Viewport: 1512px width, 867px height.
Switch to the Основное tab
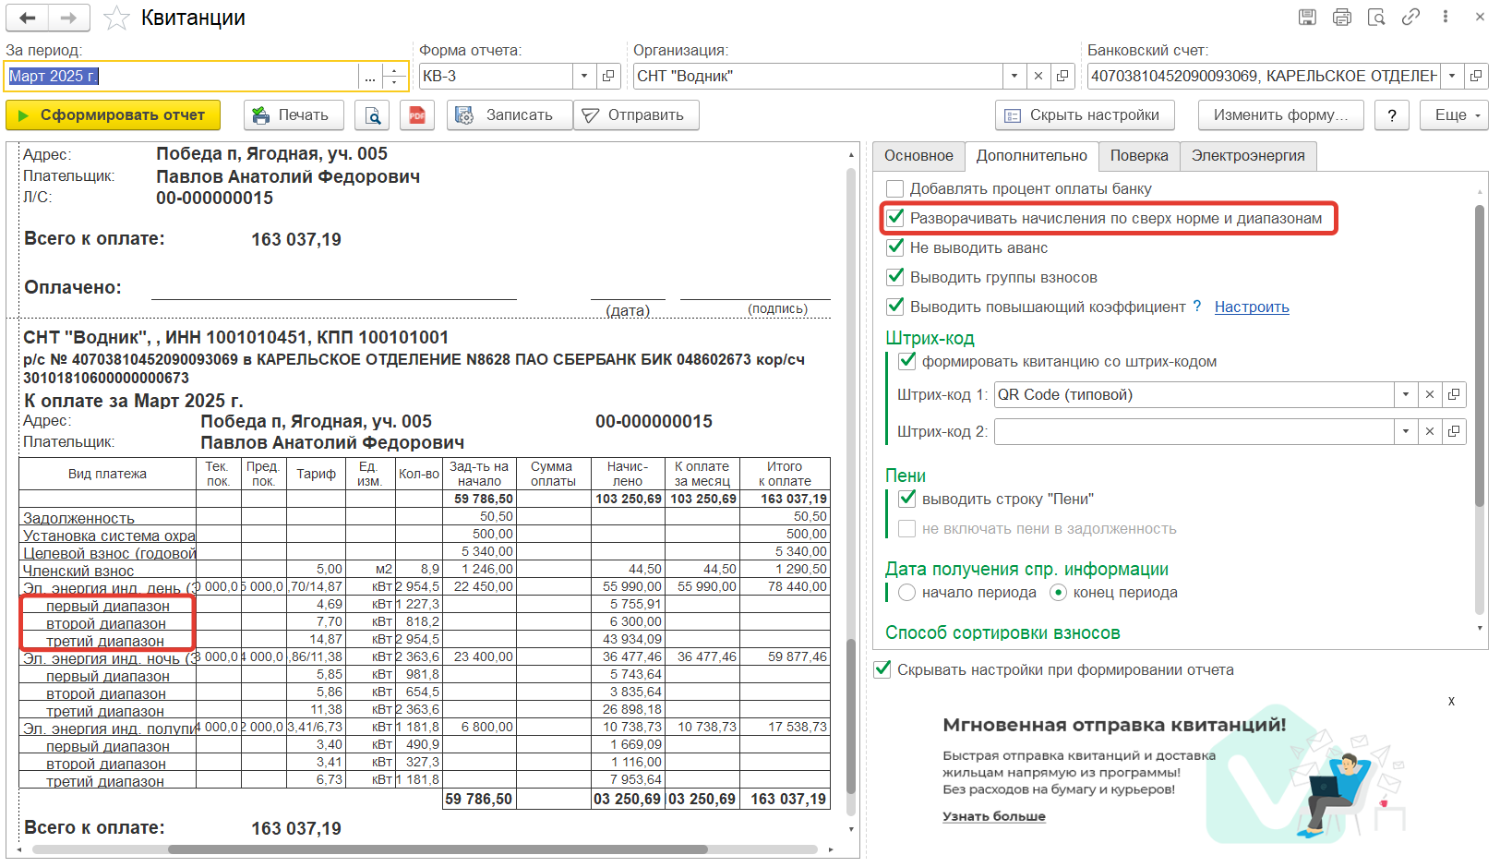[x=918, y=156]
